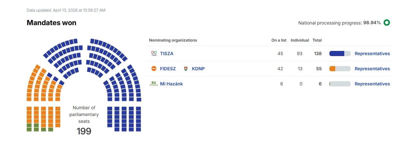Image resolution: width=408 pixels, height=156 pixels.
Task: View Representatives for Mi Hazánk
Action: tap(372, 84)
